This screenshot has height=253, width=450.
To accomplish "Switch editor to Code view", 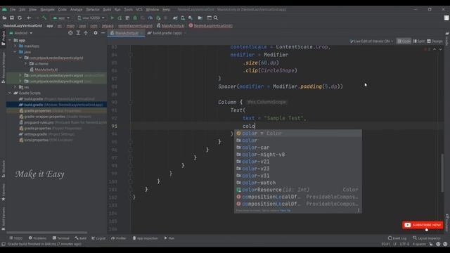I will click(404, 41).
